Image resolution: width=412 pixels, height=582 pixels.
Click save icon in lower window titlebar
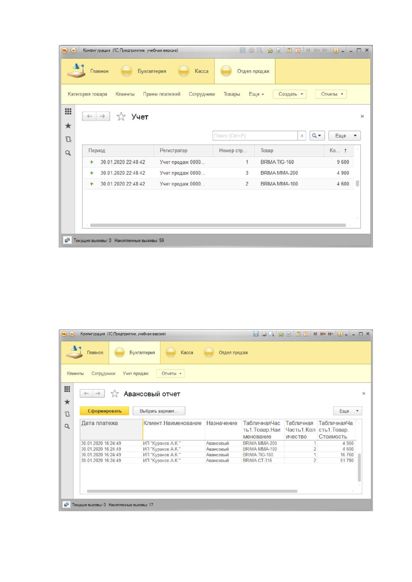(256, 334)
